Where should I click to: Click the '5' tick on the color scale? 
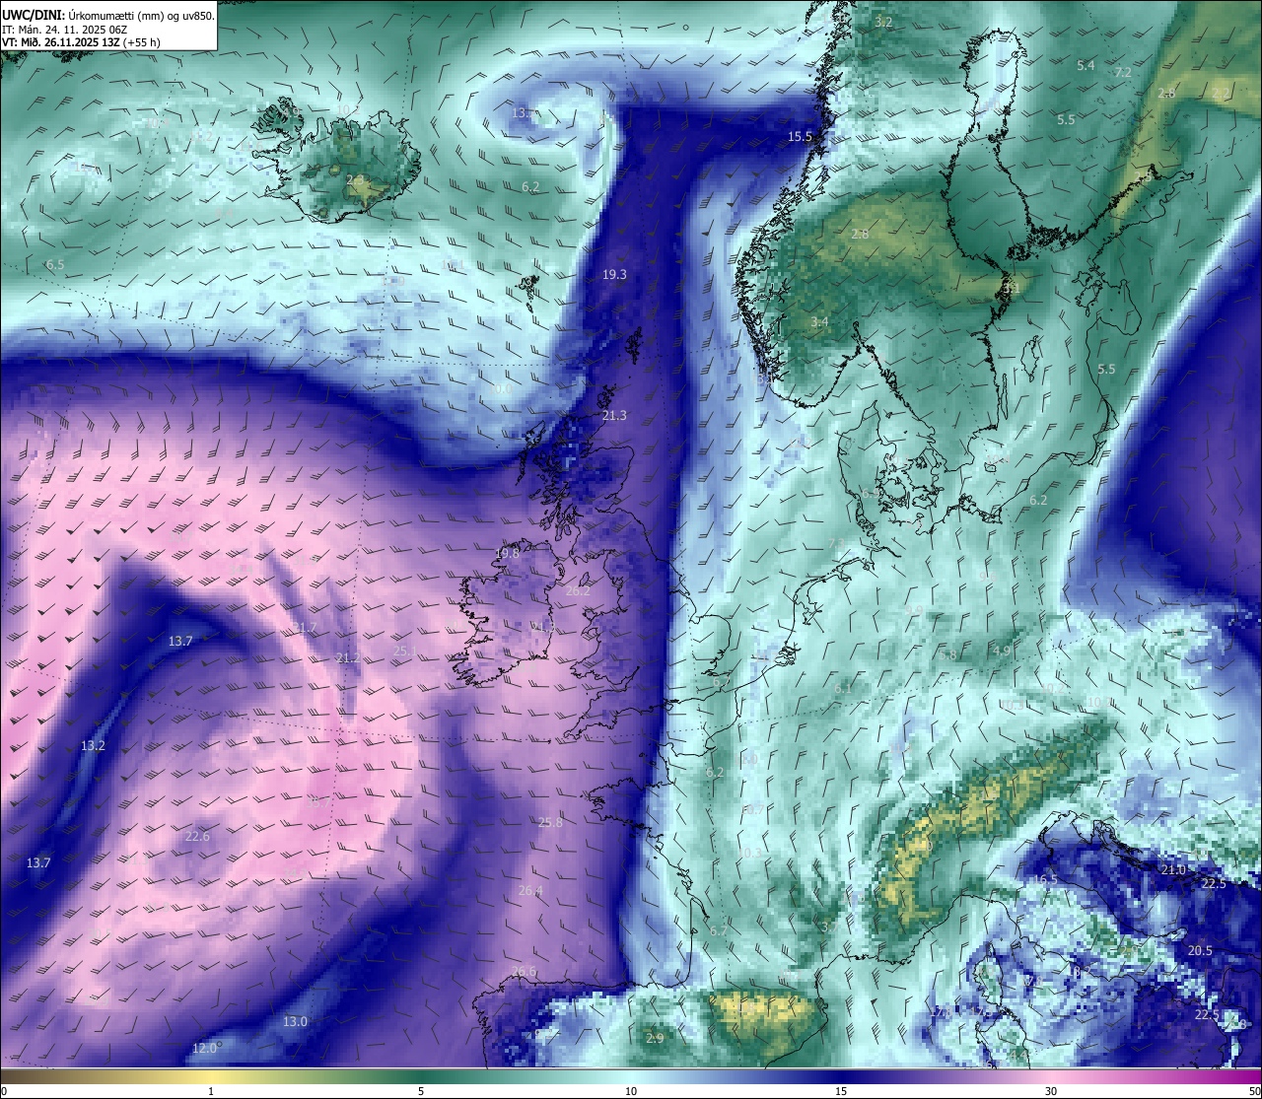(421, 1091)
